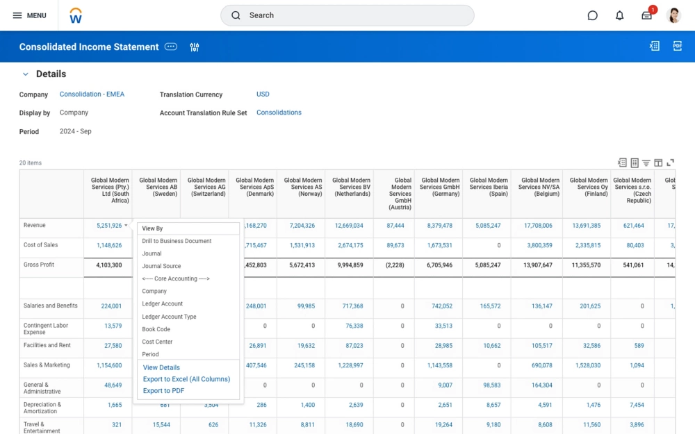Click Global Modern Services GmbH (Germany) header
Screen dimensions: 695x434
point(439,187)
